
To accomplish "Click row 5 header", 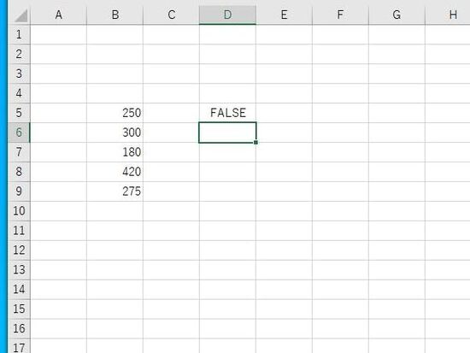I will (19, 113).
